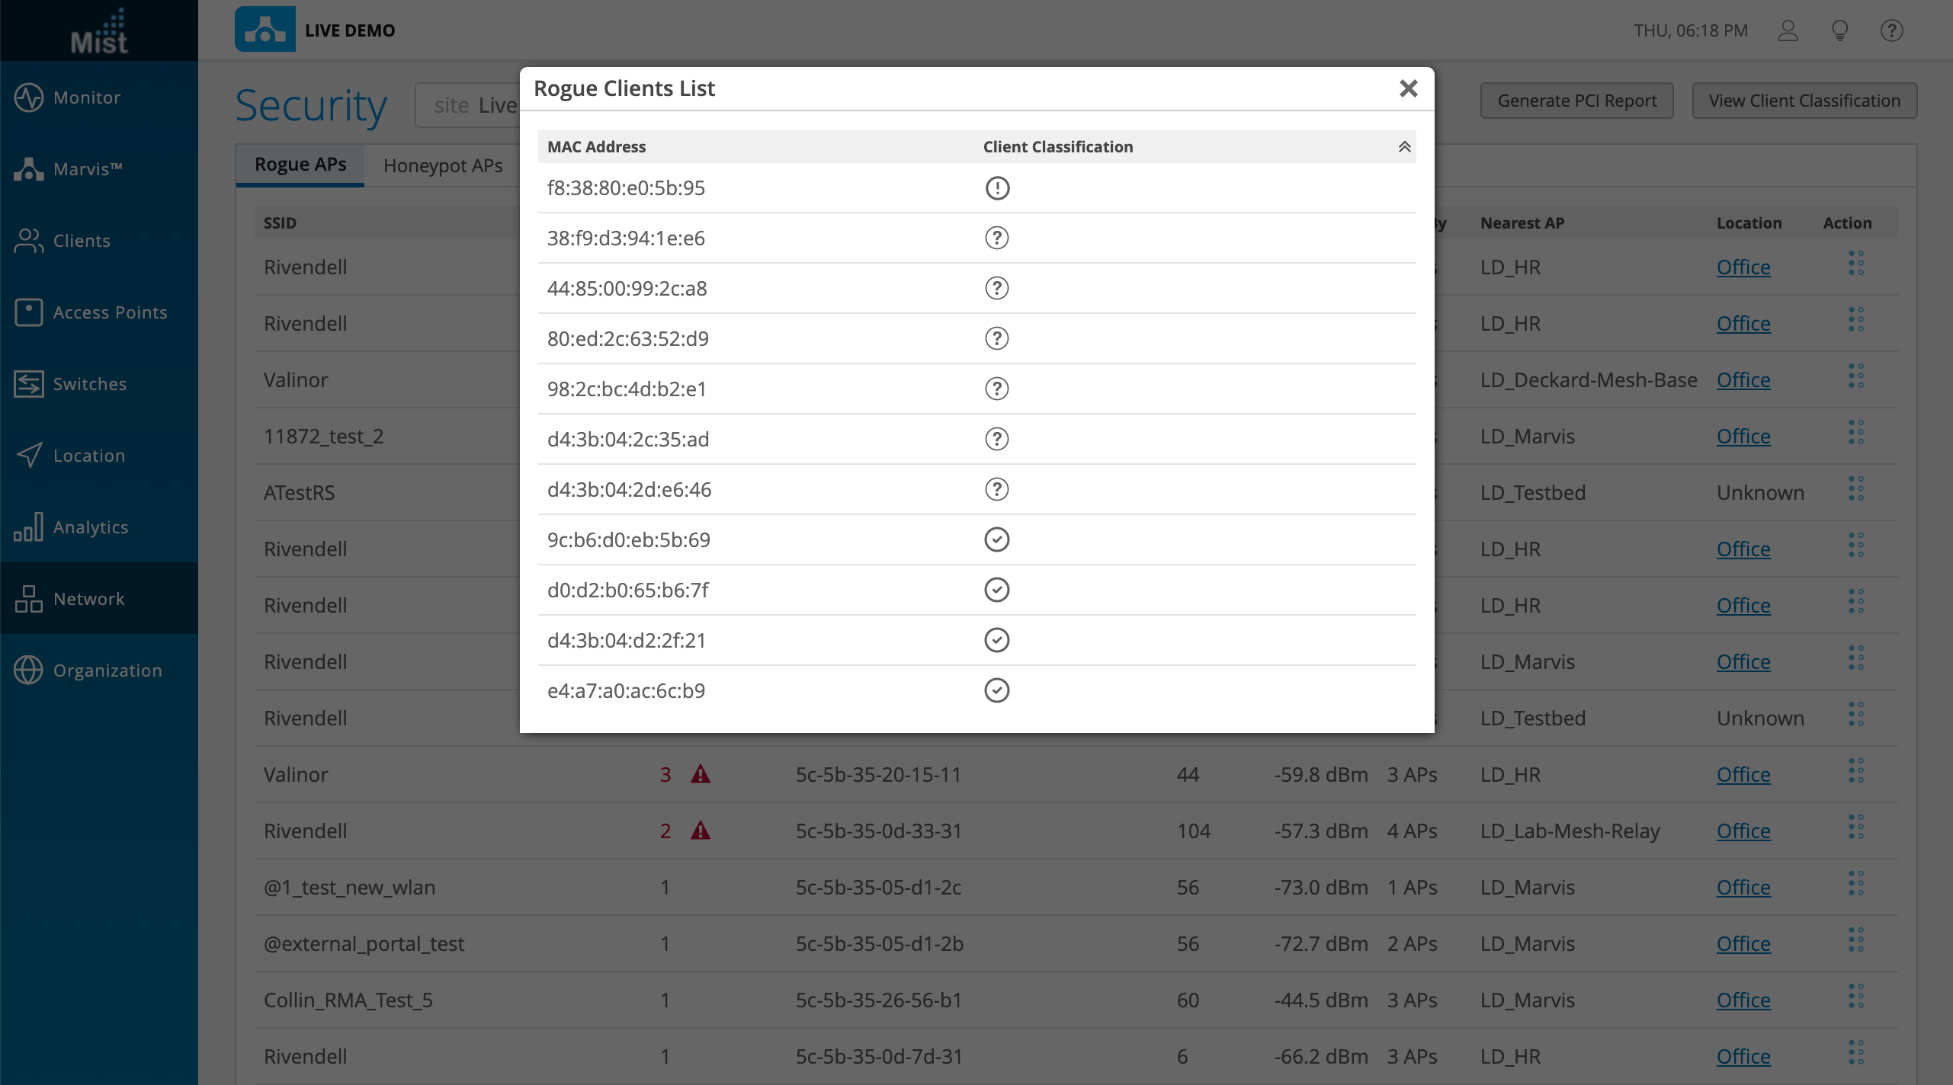This screenshot has height=1085, width=1953.
Task: Click the lightbulb what's new icon
Action: (x=1839, y=30)
